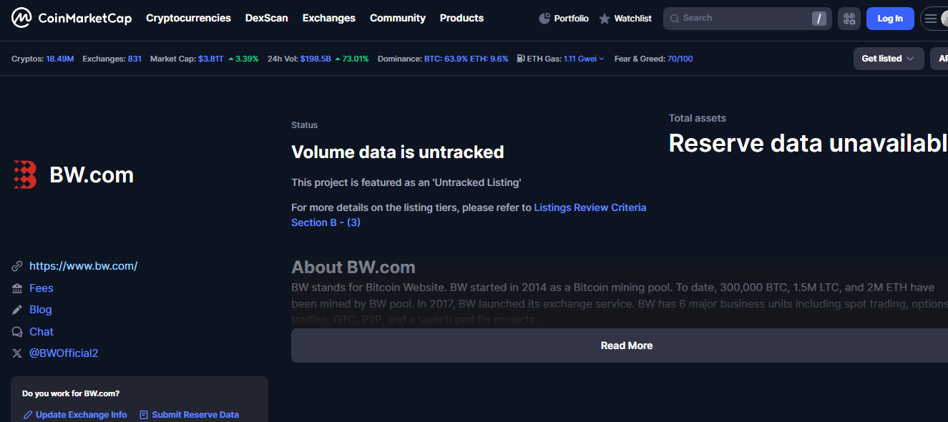Open the QR code scanner icon
This screenshot has height=422, width=948.
(849, 19)
